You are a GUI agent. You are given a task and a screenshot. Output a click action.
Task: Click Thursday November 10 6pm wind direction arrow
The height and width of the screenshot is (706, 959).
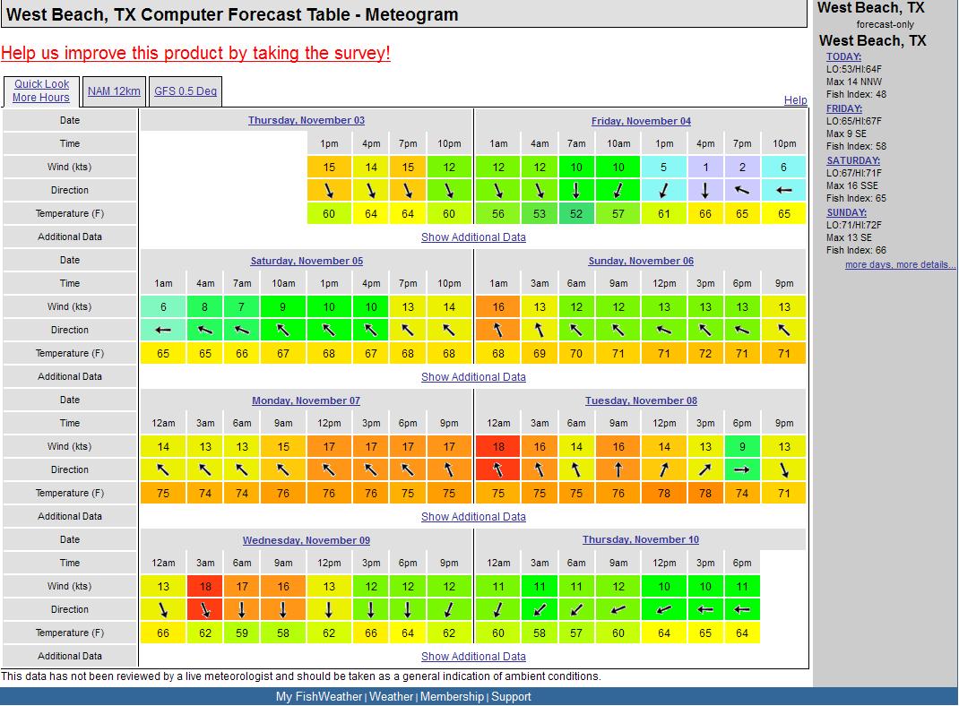pyautogui.click(x=741, y=609)
